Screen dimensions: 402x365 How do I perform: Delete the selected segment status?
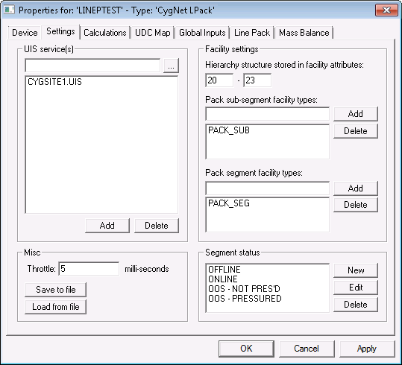coord(356,305)
